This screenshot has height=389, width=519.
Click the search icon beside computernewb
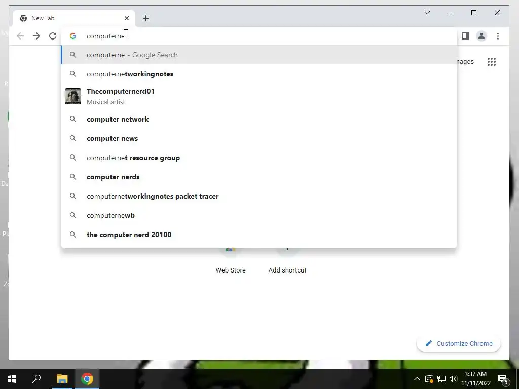[73, 215]
